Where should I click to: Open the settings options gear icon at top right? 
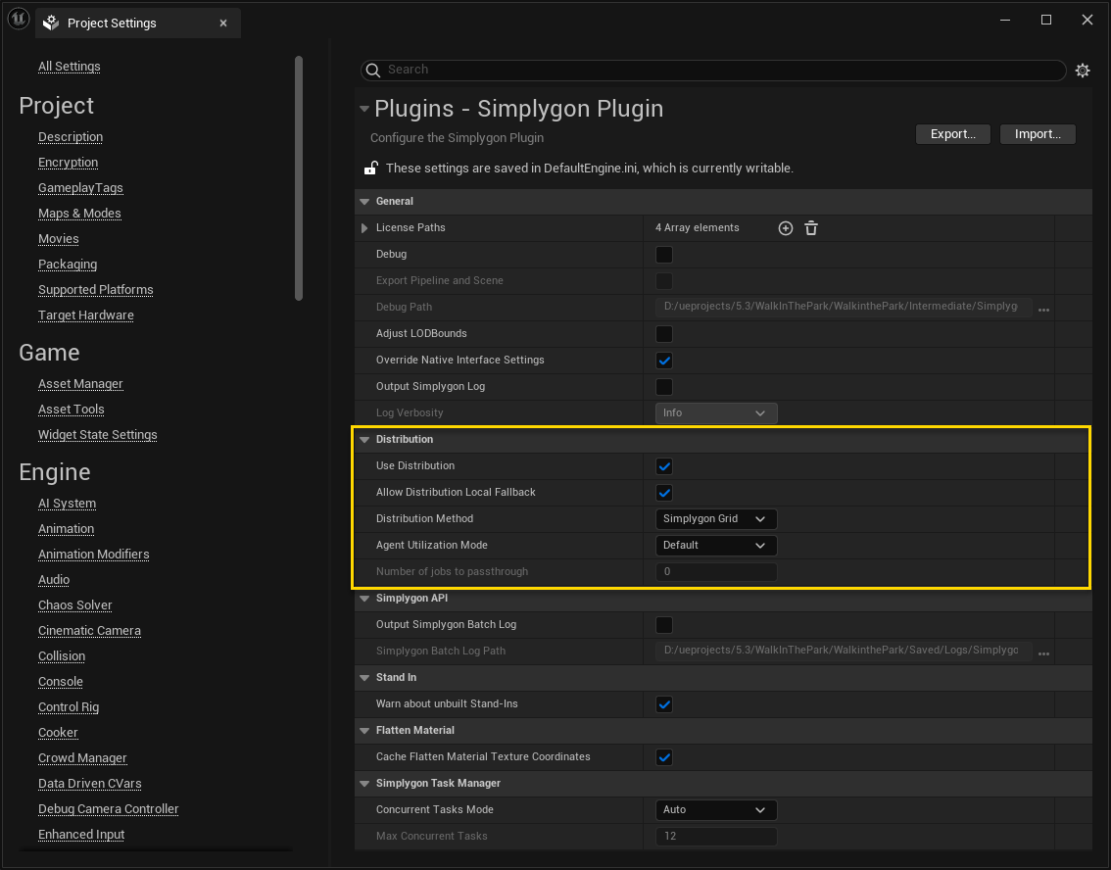[1083, 70]
